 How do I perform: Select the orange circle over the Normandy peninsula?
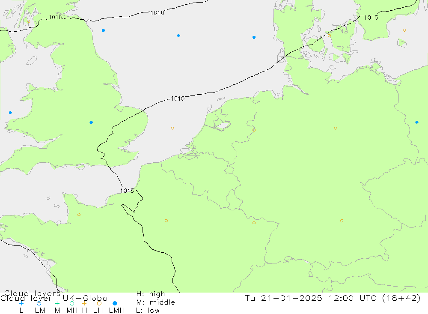coord(79,215)
